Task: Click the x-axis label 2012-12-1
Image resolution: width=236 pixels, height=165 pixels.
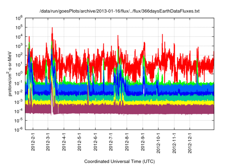Action: click(190, 143)
